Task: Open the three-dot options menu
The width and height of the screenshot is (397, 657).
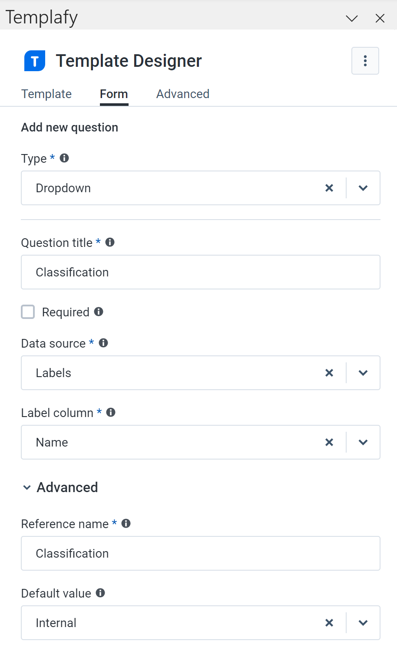Action: click(365, 61)
